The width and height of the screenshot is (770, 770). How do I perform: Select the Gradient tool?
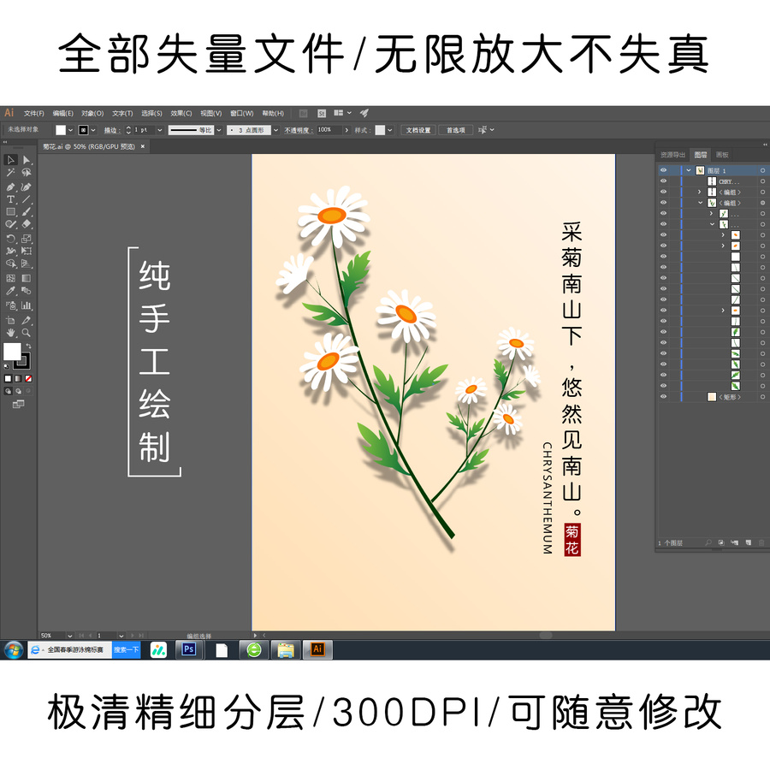[x=27, y=278]
